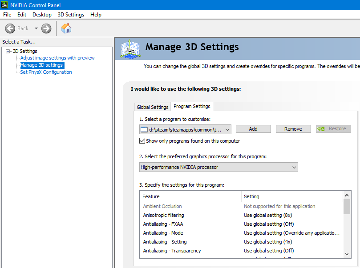Select the Anisotropic filtering setting row
Viewport: 360px width, 268px height.
pyautogui.click(x=165, y=215)
